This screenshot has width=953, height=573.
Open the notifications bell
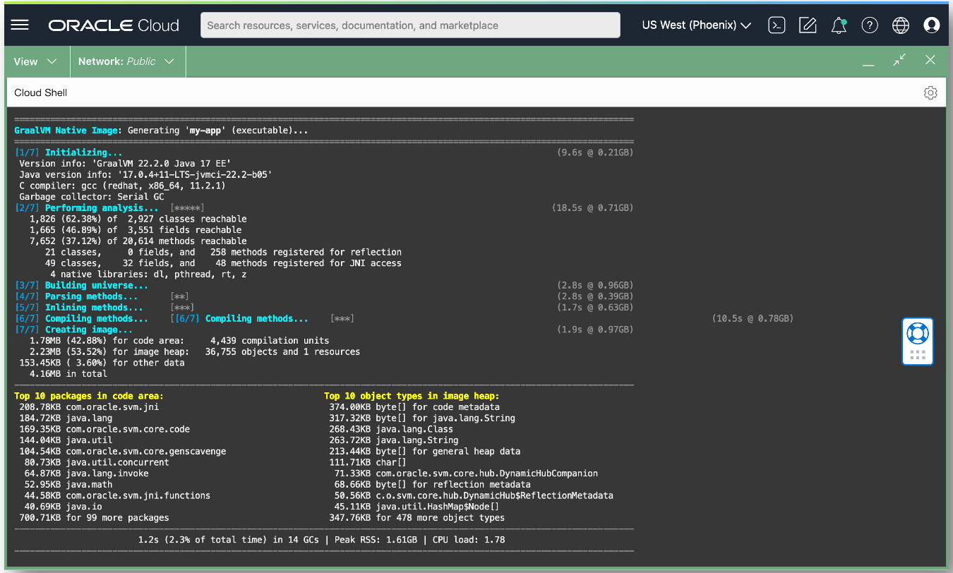(839, 25)
